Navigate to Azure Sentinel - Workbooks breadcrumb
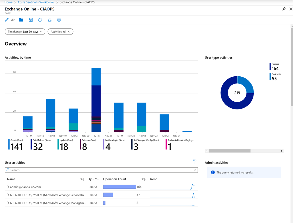Image resolution: width=293 pixels, height=223 pixels. coord(36,2)
